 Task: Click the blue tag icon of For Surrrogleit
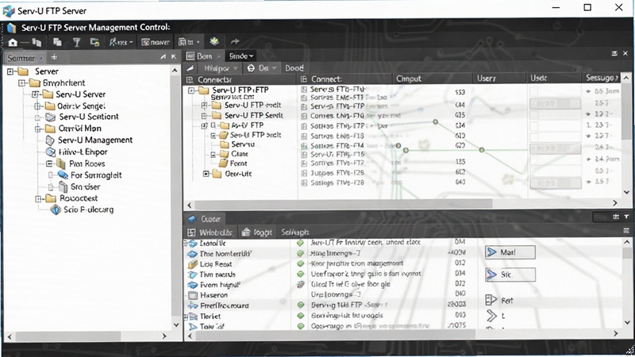[x=63, y=175]
